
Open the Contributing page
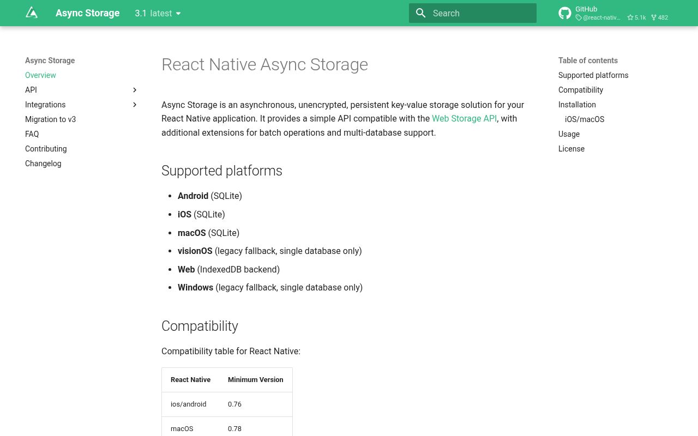coord(46,149)
